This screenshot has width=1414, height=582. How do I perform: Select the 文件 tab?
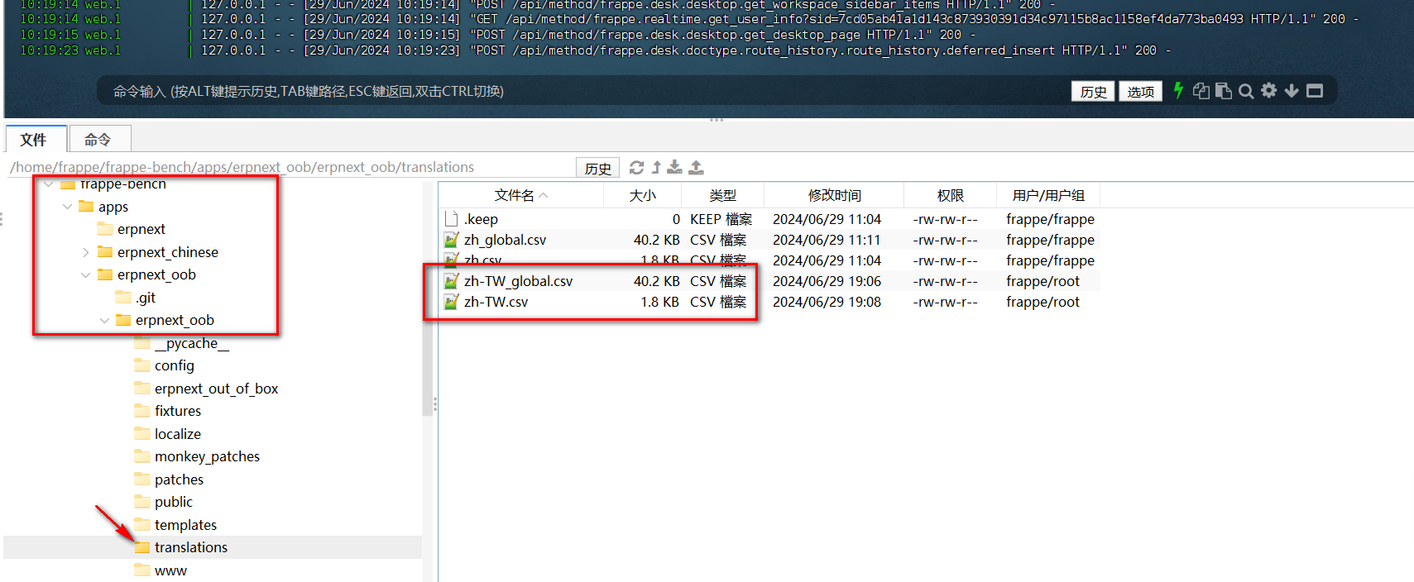[34, 140]
